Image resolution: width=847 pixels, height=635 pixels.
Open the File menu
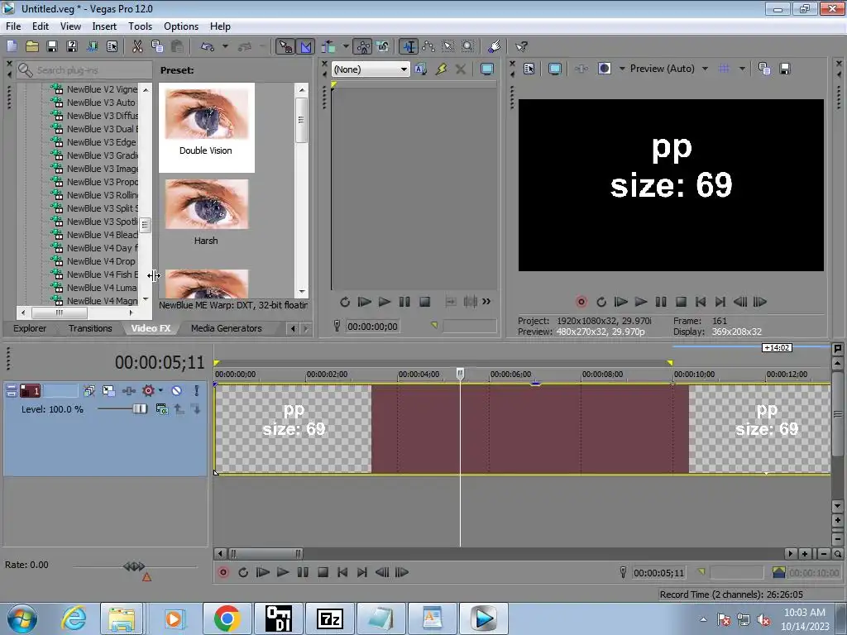point(13,26)
